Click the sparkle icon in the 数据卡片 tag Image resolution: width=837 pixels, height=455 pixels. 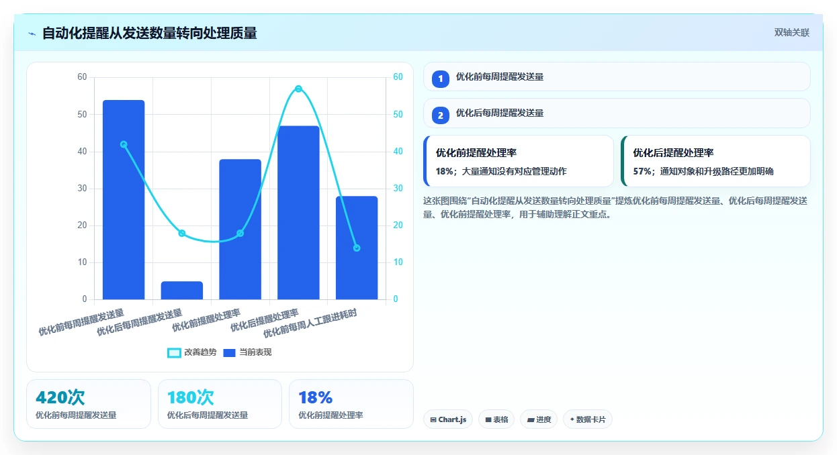click(572, 419)
